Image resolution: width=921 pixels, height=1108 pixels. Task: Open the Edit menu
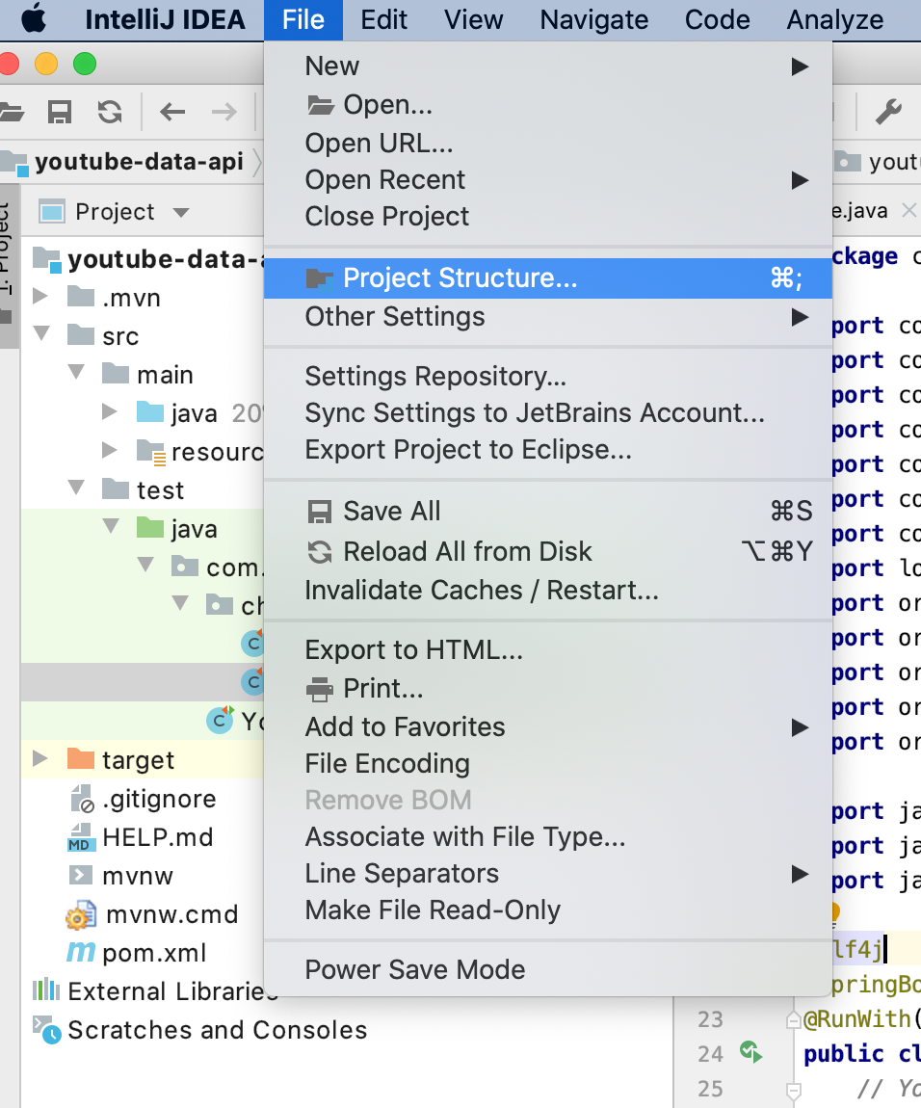(x=383, y=20)
